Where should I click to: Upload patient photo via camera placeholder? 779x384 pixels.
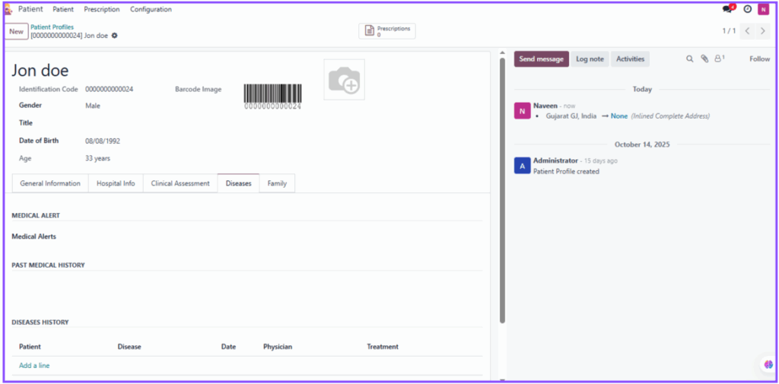[344, 80]
